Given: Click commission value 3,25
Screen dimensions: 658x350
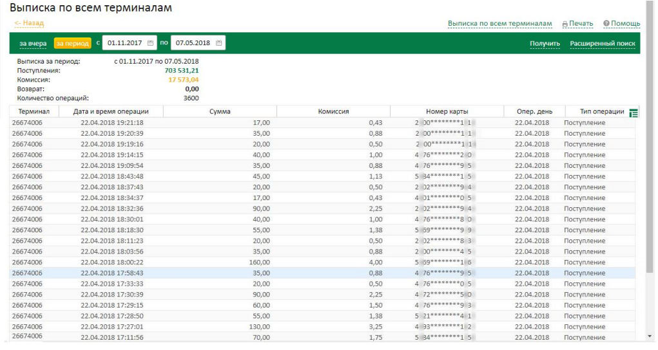Looking at the screenshot, I should (376, 327).
